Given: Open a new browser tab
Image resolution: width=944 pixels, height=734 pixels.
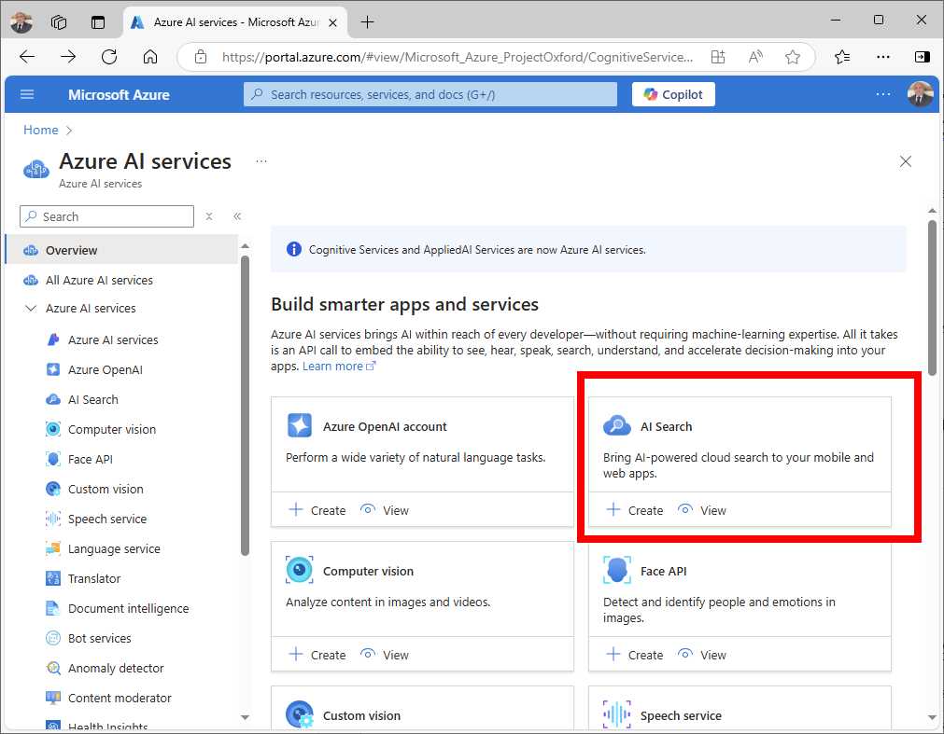Looking at the screenshot, I should pos(367,22).
